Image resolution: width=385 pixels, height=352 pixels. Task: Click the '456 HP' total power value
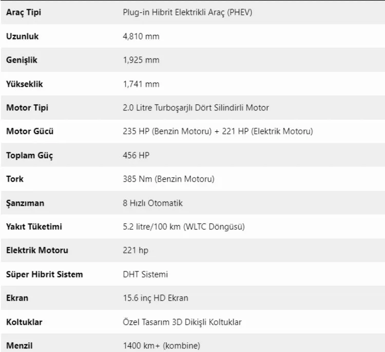pos(133,155)
